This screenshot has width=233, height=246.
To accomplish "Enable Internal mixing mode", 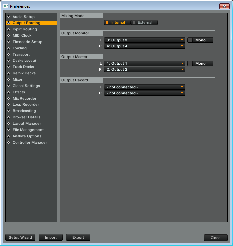I will 117,22.
